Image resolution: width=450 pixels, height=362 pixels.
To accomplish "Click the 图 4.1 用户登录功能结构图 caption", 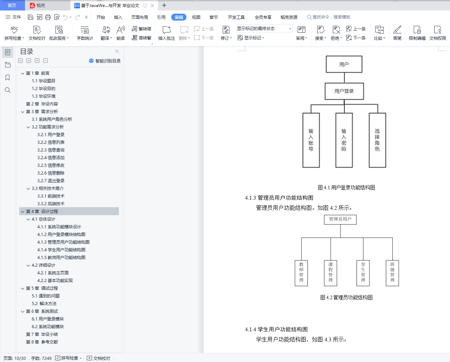I will (346, 187).
